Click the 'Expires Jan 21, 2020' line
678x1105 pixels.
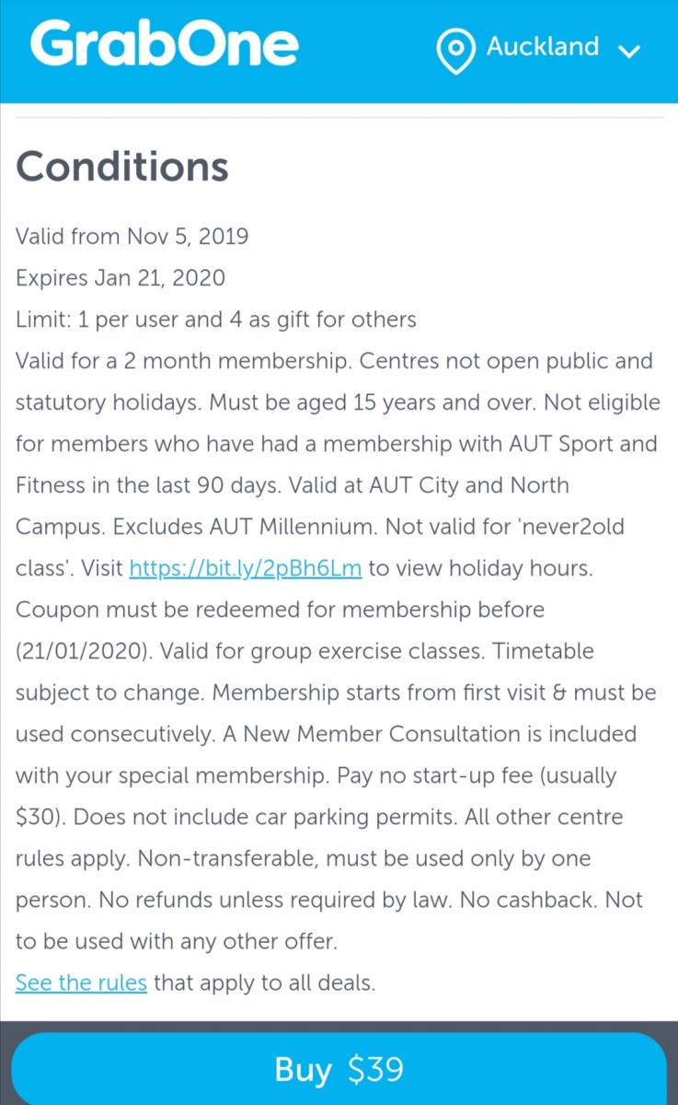pos(121,278)
